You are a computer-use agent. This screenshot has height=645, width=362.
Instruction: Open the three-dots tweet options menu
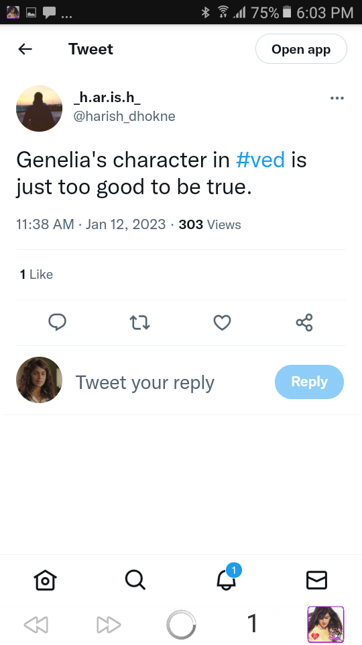click(337, 98)
